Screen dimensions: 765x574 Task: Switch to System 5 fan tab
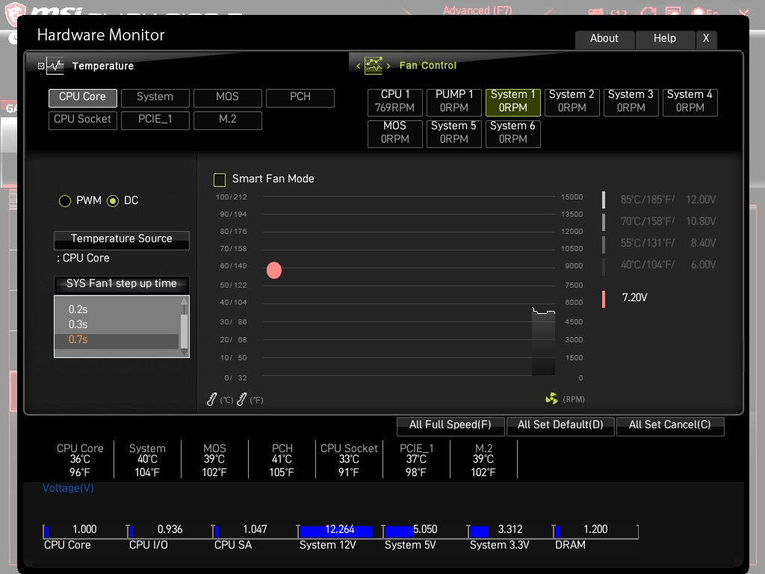454,133
